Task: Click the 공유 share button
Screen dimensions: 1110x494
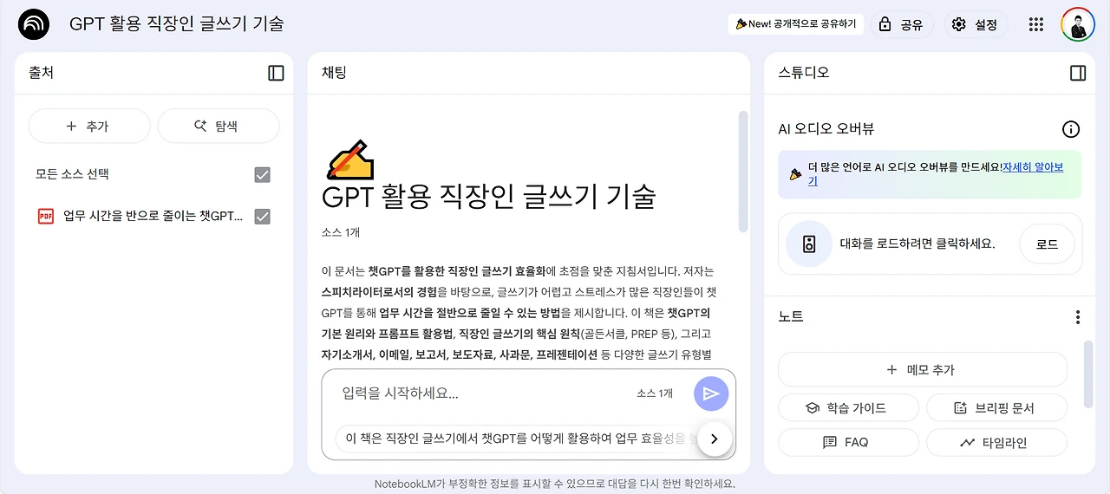Action: [902, 24]
